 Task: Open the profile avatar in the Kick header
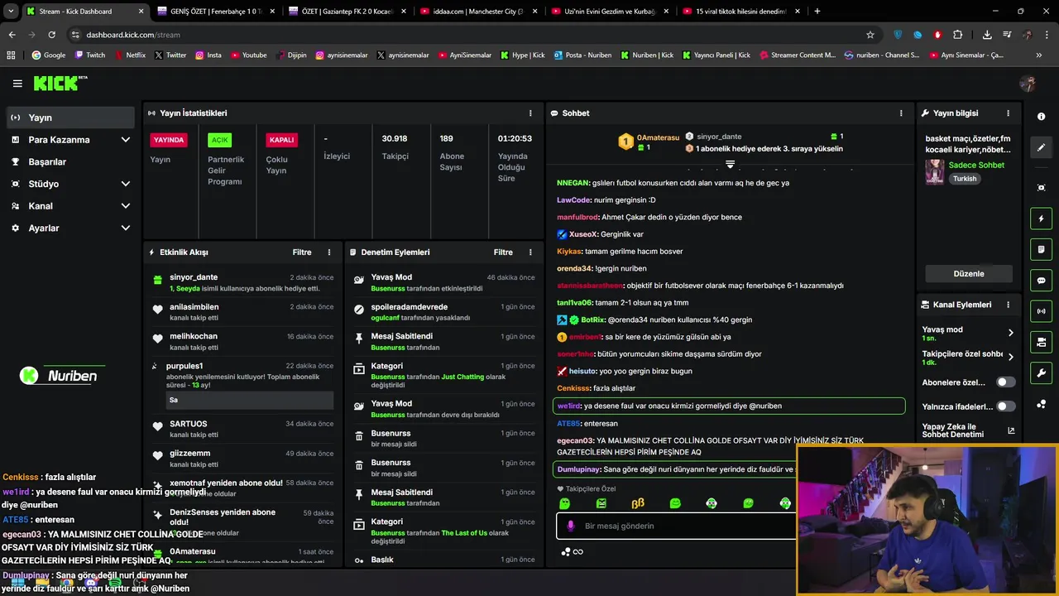[x=1028, y=84]
